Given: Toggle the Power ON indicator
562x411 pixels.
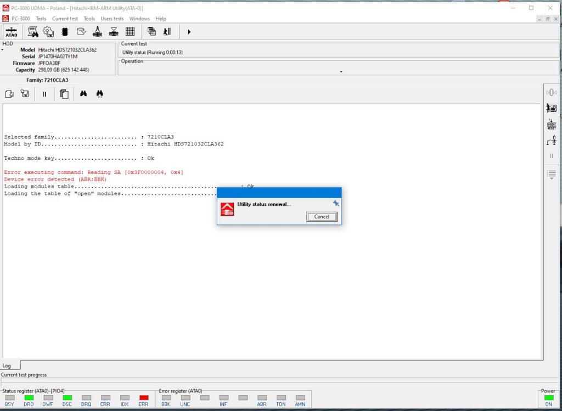Looking at the screenshot, I should 549,397.
